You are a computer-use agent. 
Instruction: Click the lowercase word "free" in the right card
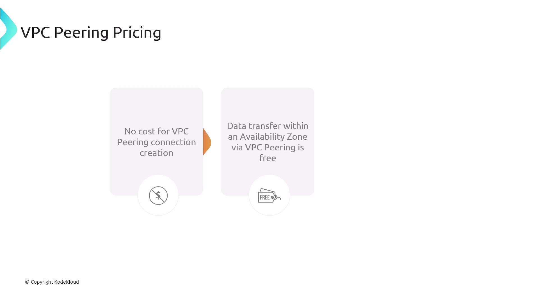(268, 158)
